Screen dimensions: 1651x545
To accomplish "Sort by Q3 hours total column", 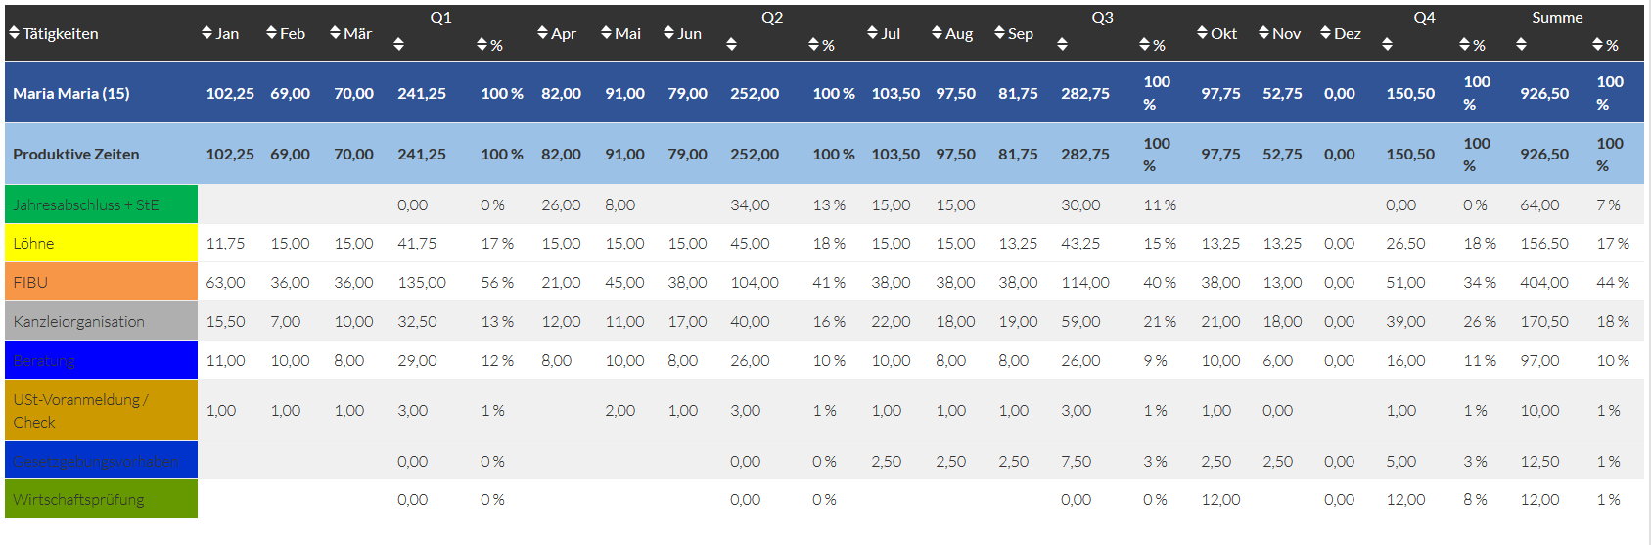I will (1063, 44).
